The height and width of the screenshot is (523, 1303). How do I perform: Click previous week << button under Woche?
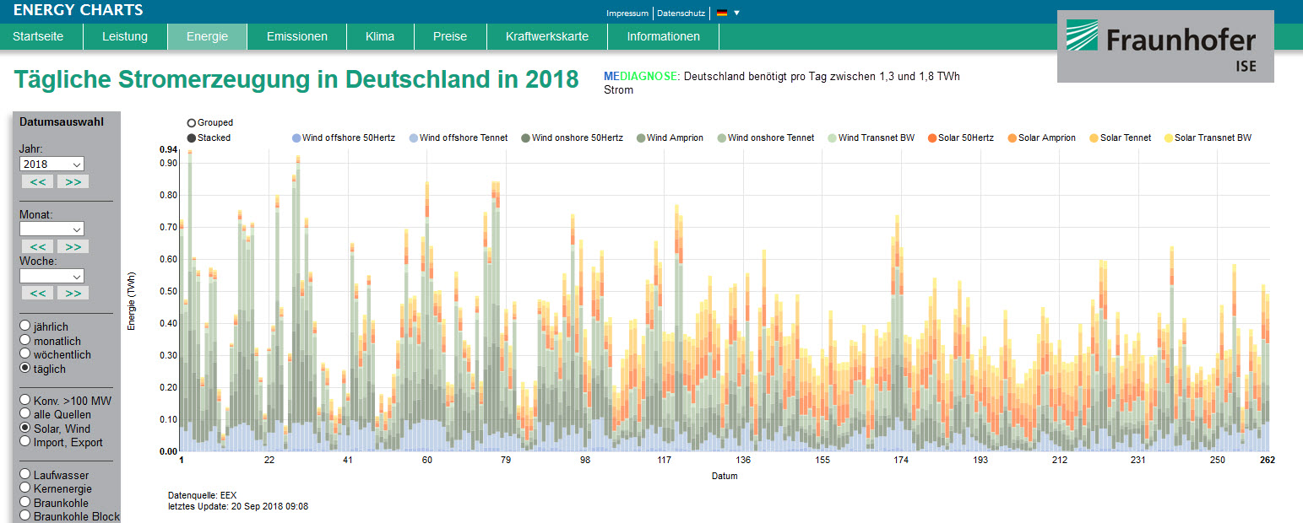pyautogui.click(x=37, y=293)
